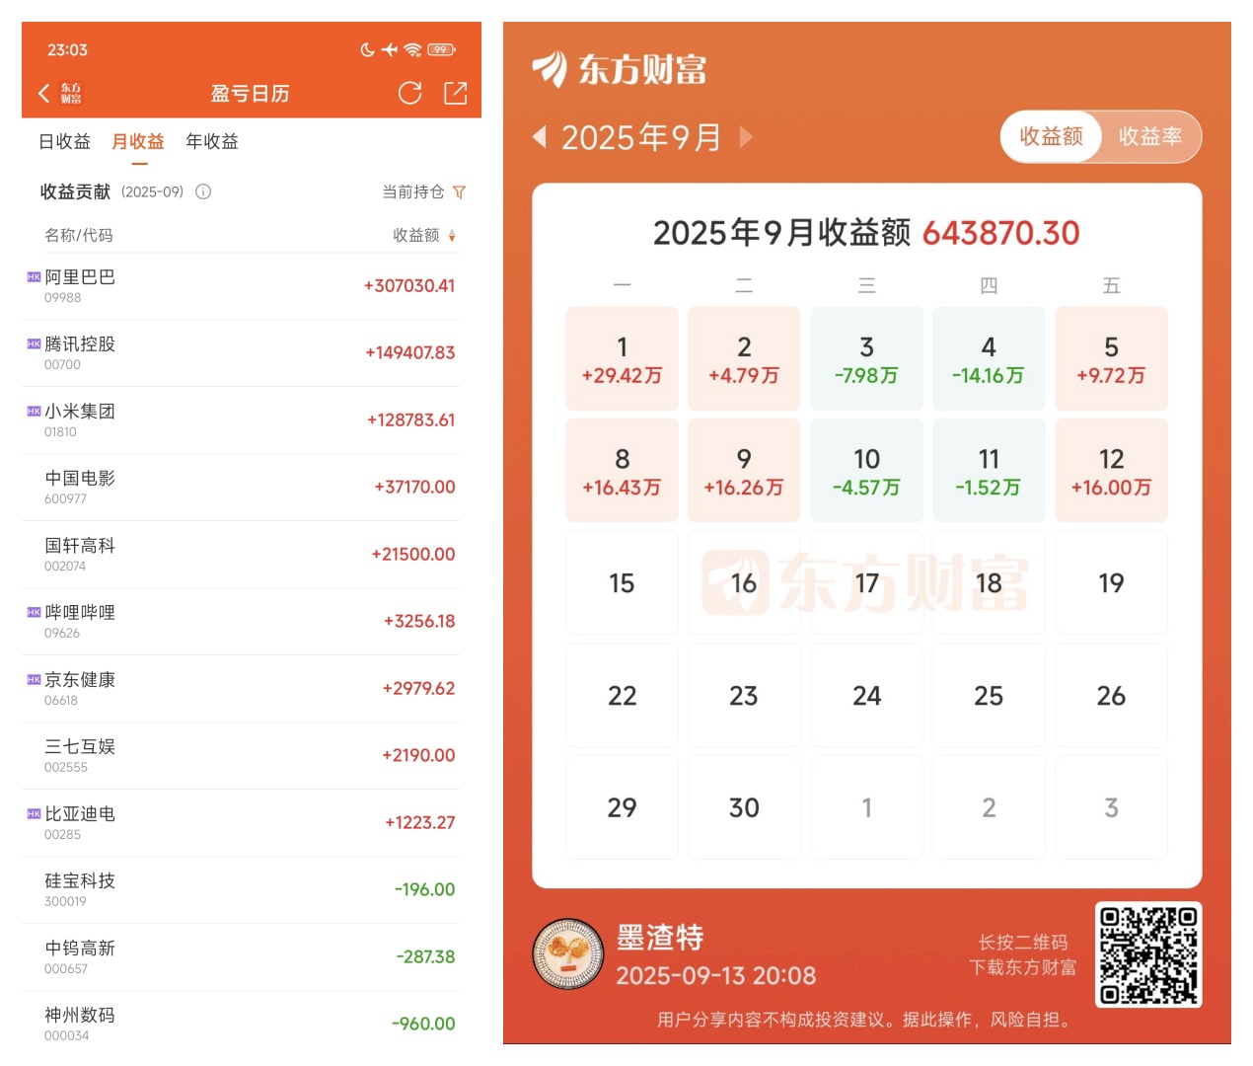The image size is (1253, 1066).
Task: Select September 12 cell +16.00万
Action: point(1111,471)
